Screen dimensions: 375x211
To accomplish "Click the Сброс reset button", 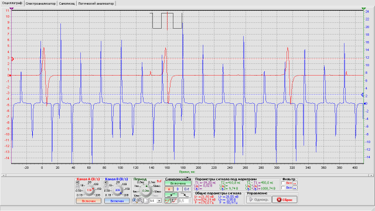I will pyautogui.click(x=285, y=199).
